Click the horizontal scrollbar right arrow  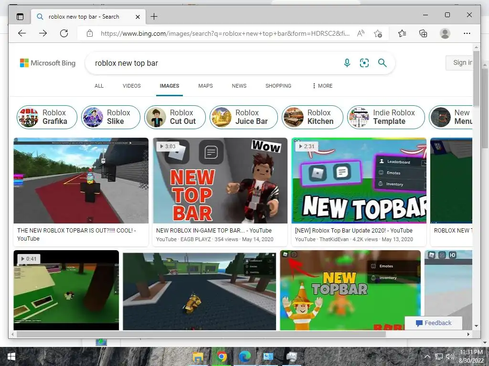point(468,334)
